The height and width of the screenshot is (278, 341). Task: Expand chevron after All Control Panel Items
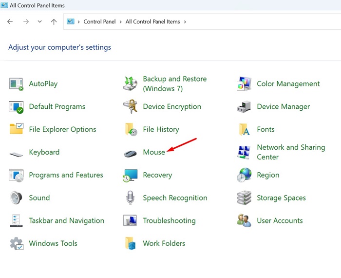coord(185,22)
